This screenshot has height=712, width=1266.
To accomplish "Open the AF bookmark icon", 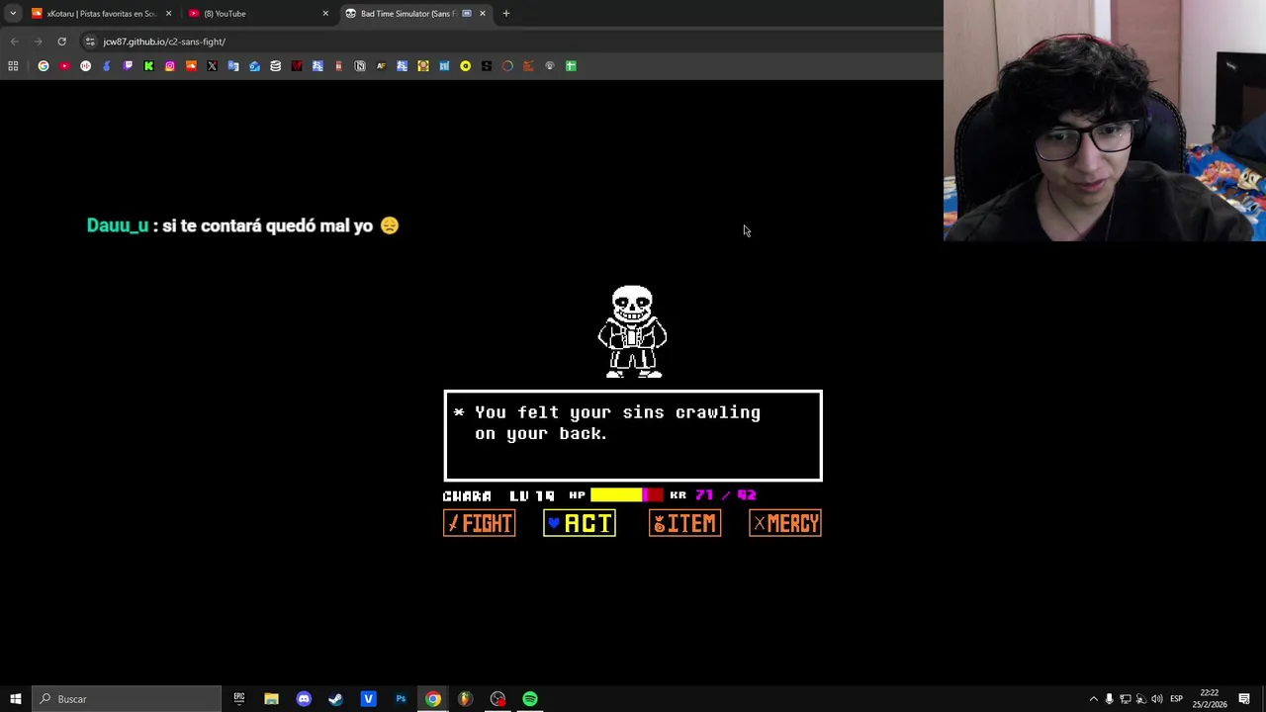I will click(381, 66).
